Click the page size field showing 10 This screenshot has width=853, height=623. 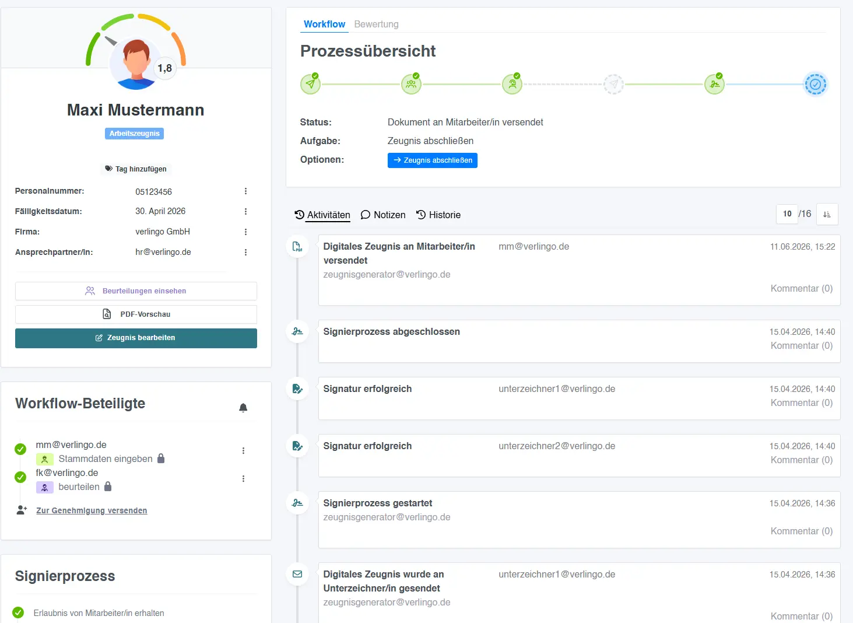[787, 214]
